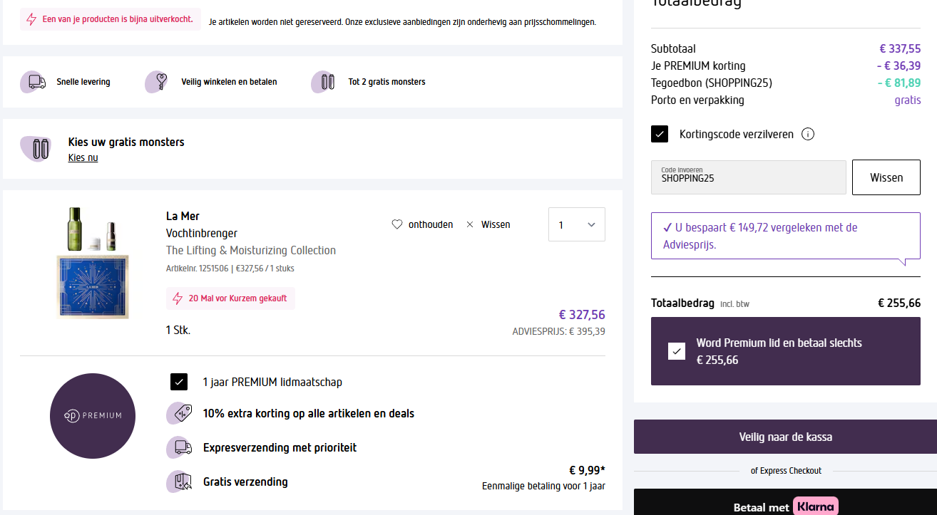Click the info icon beside Kortingscode verzilveren
This screenshot has width=937, height=515.
[x=808, y=134]
